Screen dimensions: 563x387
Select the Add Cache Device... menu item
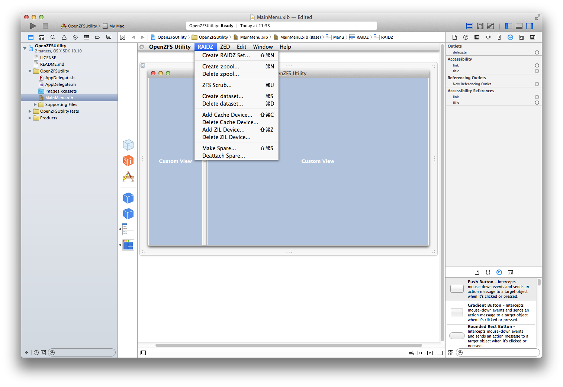pyautogui.click(x=237, y=115)
